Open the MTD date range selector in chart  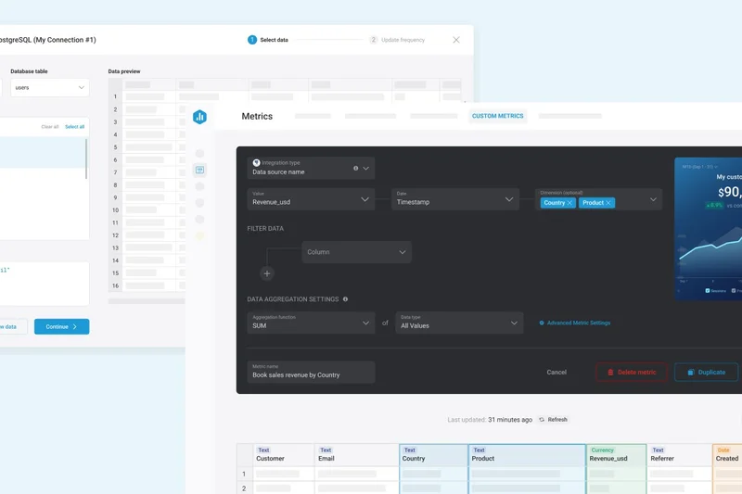click(x=700, y=167)
